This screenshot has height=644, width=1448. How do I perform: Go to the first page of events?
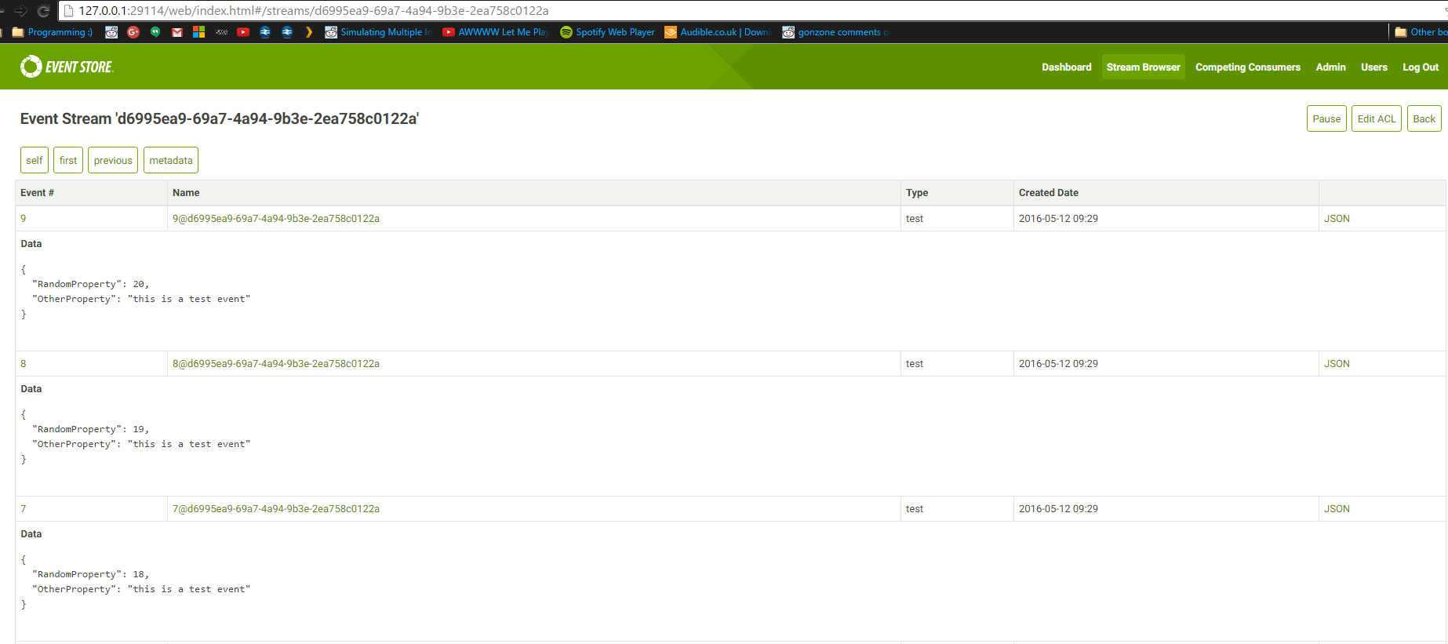coord(68,160)
